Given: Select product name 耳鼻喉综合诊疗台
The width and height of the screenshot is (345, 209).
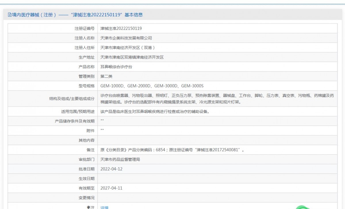Looking at the screenshot, I should (116, 67).
